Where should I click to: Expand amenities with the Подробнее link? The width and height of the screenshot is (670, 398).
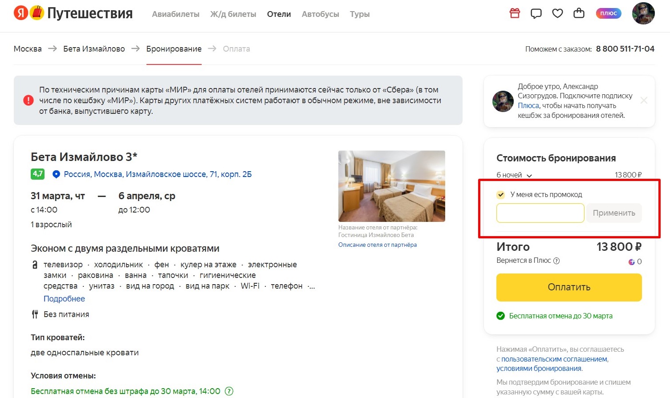pyautogui.click(x=64, y=299)
